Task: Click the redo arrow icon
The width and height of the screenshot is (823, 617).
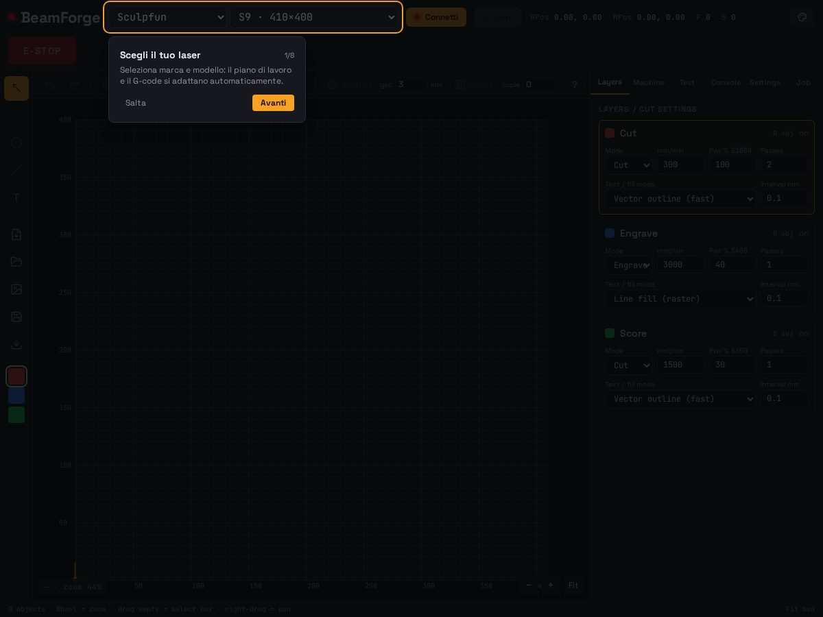Action: [x=73, y=85]
